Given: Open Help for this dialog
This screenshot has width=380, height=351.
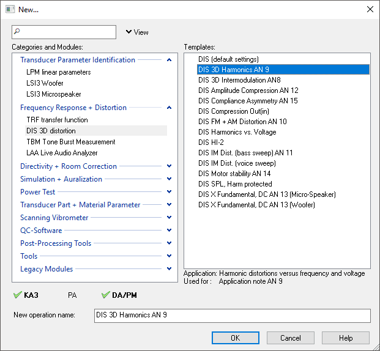Looking at the screenshot, I should 346,338.
